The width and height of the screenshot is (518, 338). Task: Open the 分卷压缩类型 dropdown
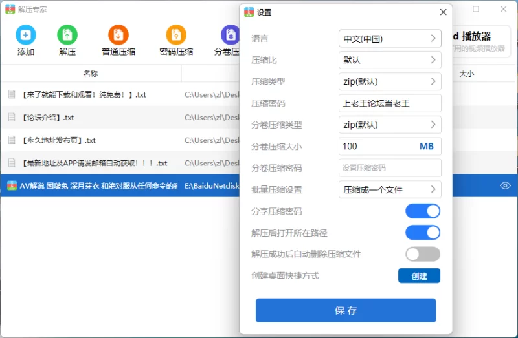pos(390,125)
